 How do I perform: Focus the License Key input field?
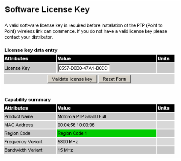[x=84, y=68]
